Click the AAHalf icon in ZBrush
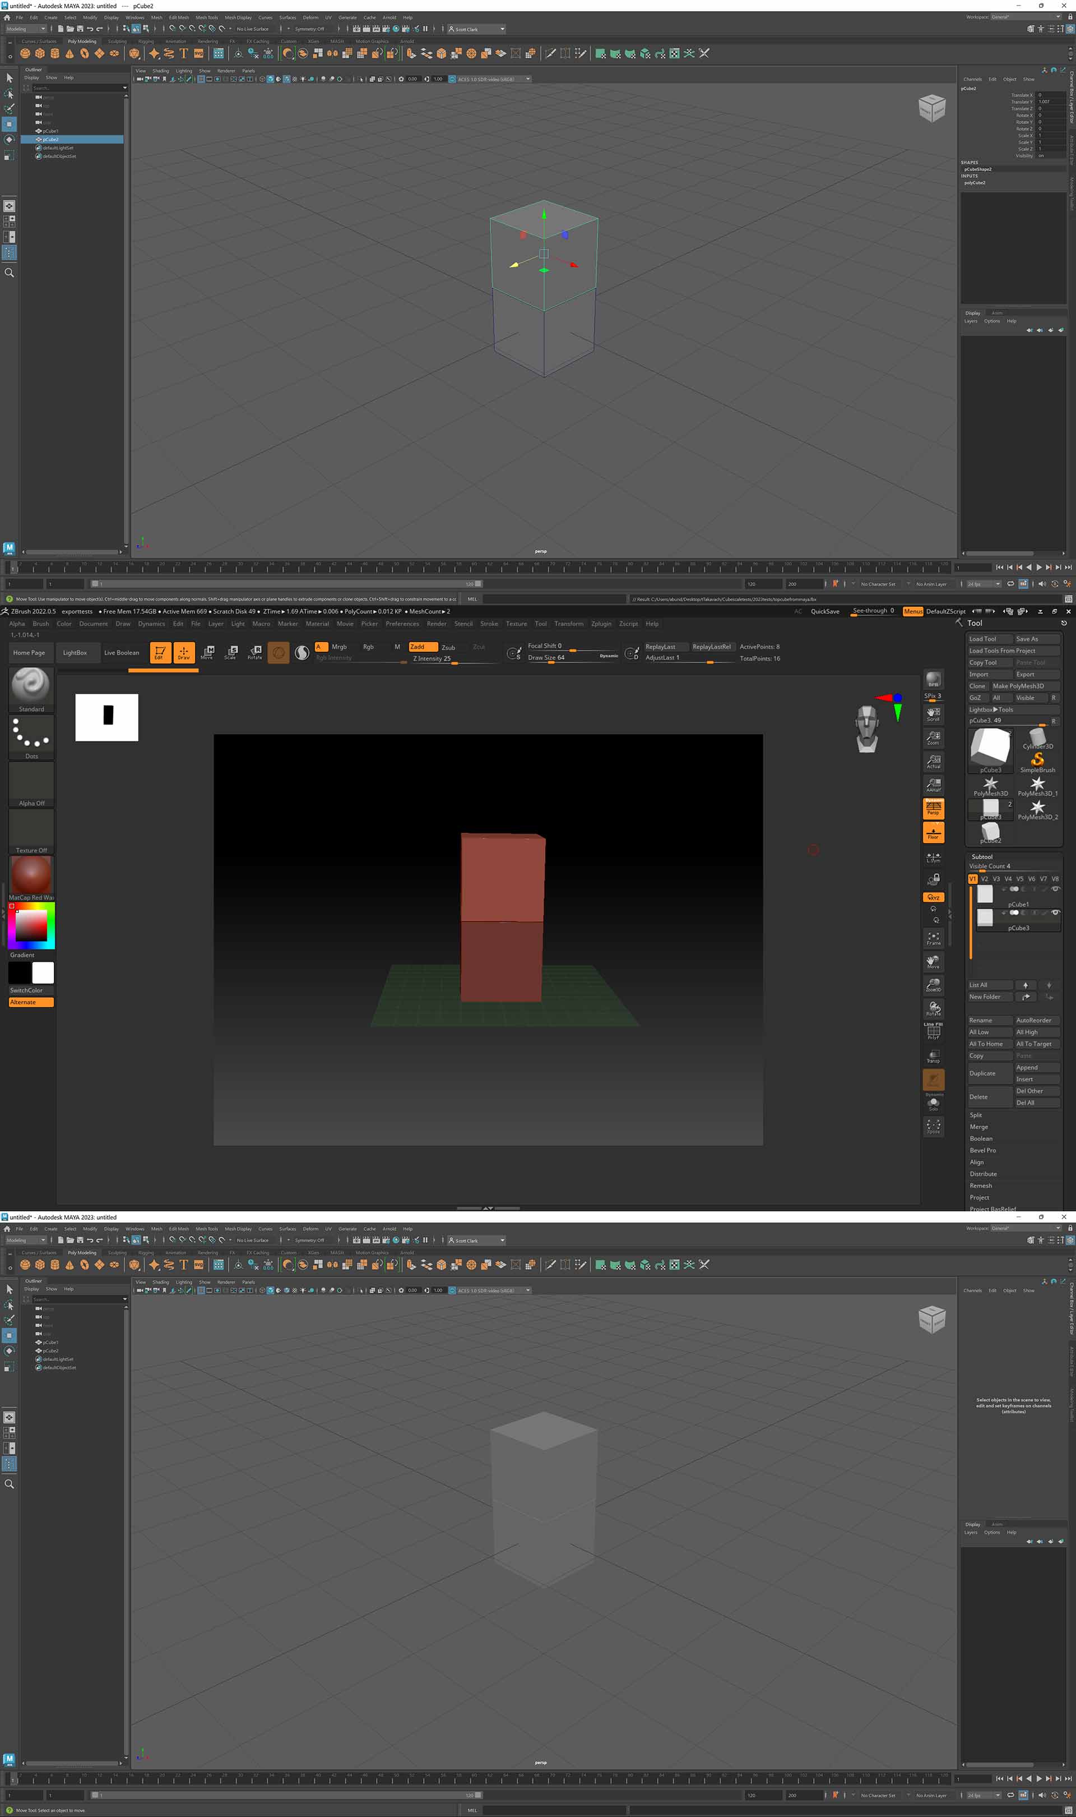This screenshot has width=1076, height=1817. pyautogui.click(x=933, y=785)
